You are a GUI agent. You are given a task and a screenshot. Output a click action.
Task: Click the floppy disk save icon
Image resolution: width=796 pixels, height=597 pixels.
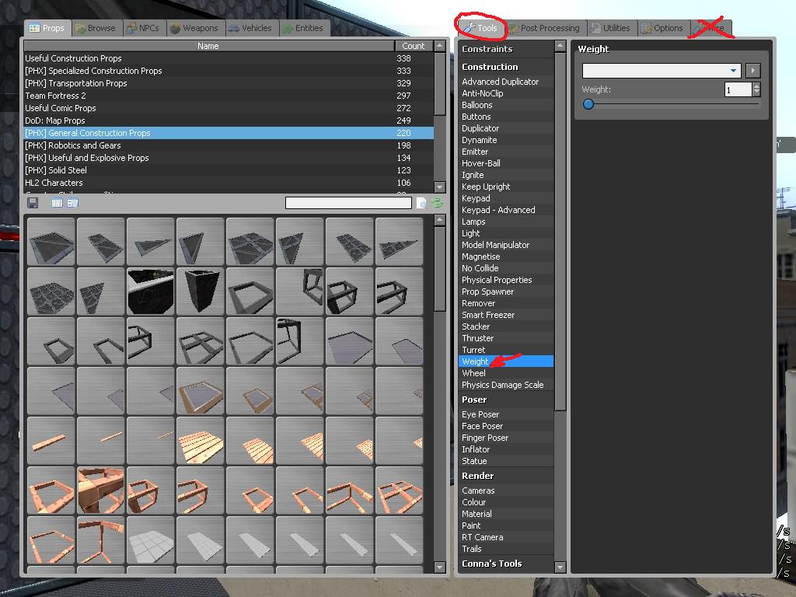point(33,203)
